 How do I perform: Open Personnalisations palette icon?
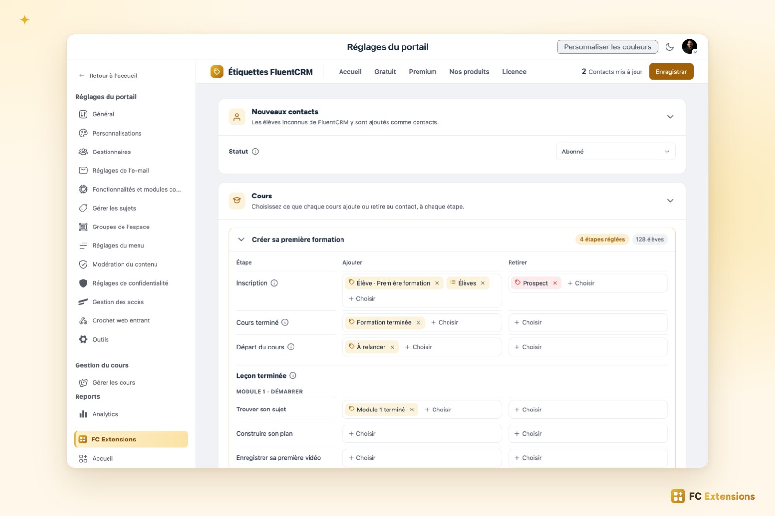[x=83, y=133]
